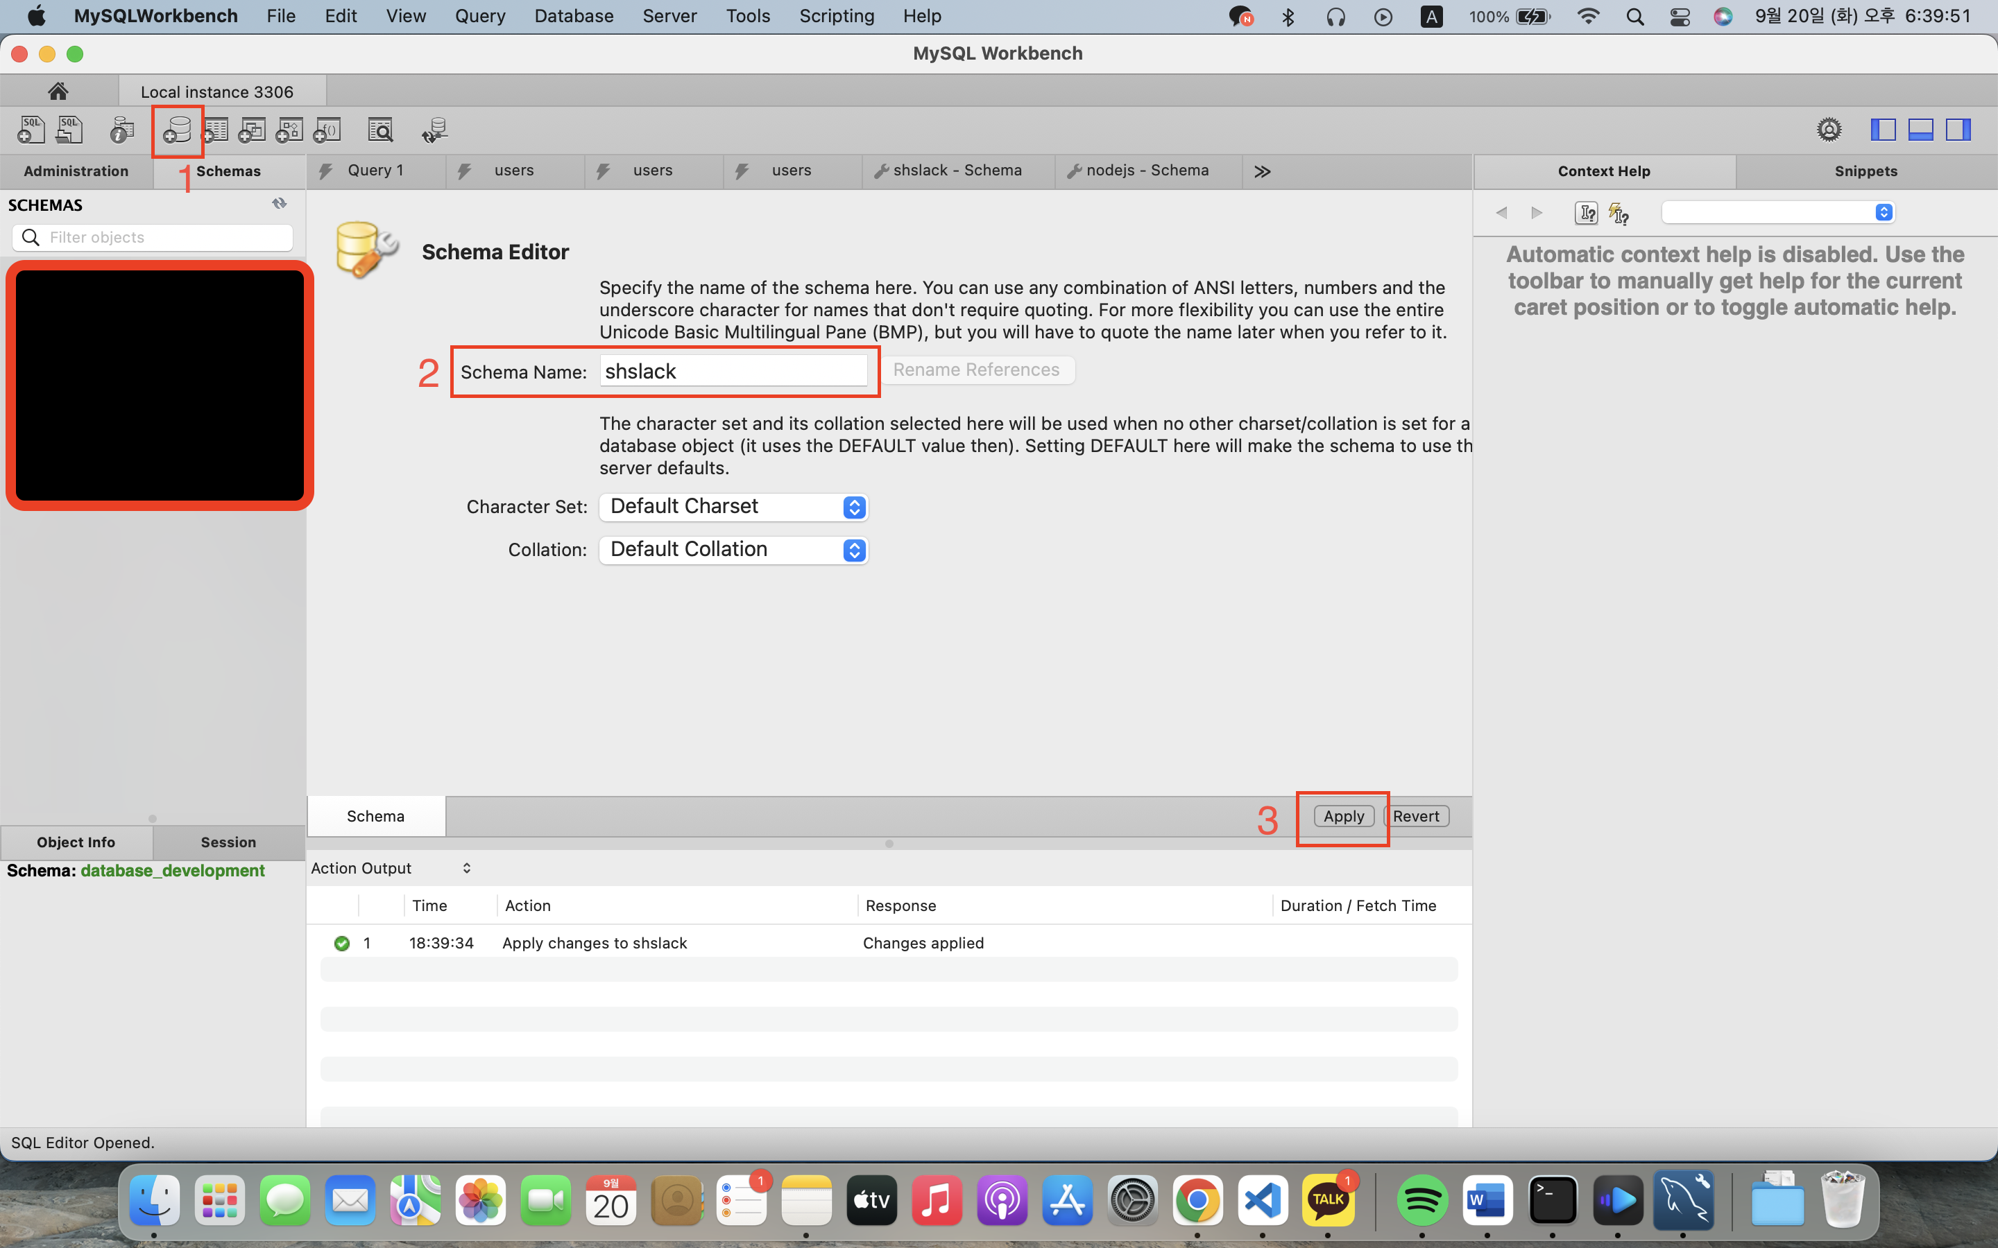Image resolution: width=1998 pixels, height=1248 pixels.
Task: Focus the Schema Name input field
Action: pos(733,371)
